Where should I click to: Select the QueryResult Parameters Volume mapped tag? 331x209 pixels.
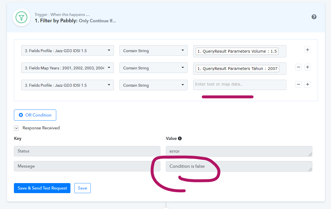(x=237, y=51)
